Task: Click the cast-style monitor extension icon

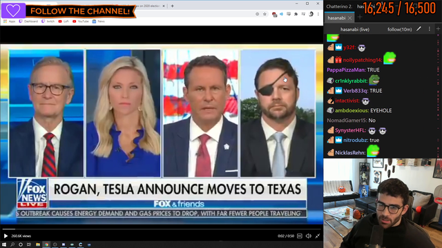Action: click(x=289, y=14)
